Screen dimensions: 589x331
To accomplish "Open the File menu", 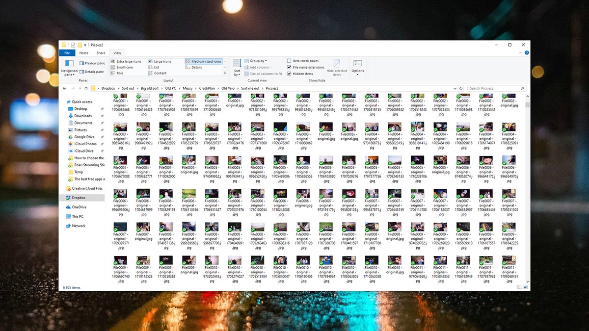I will tap(67, 52).
